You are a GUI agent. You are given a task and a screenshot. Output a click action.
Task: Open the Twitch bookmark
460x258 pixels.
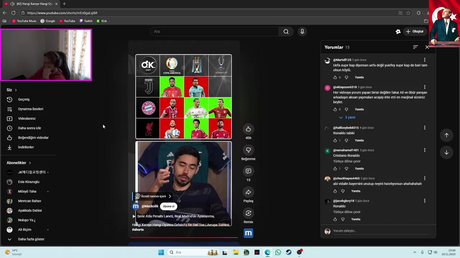point(86,21)
